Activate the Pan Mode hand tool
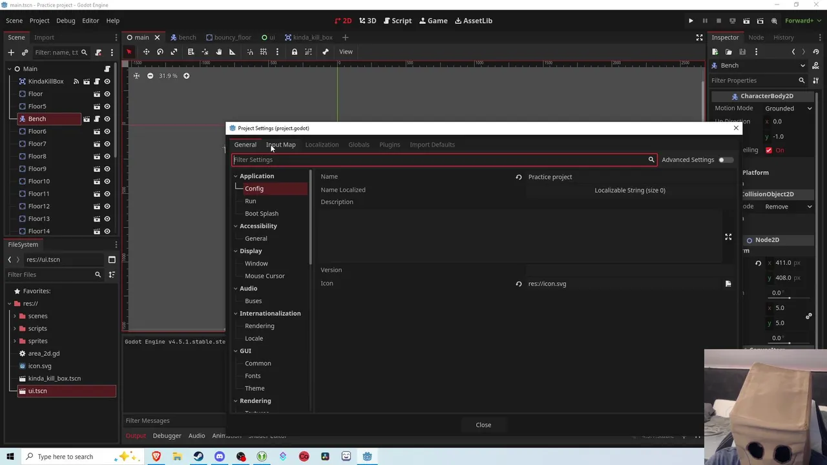 (218, 52)
